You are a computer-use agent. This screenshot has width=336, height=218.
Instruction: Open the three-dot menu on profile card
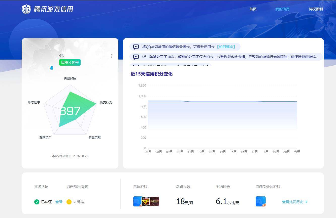(x=112, y=56)
